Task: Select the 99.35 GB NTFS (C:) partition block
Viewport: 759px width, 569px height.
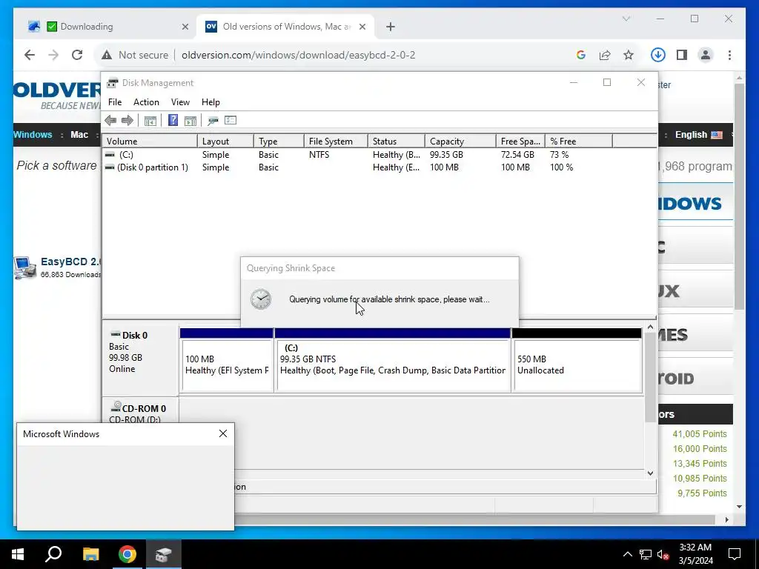Action: pyautogui.click(x=392, y=360)
